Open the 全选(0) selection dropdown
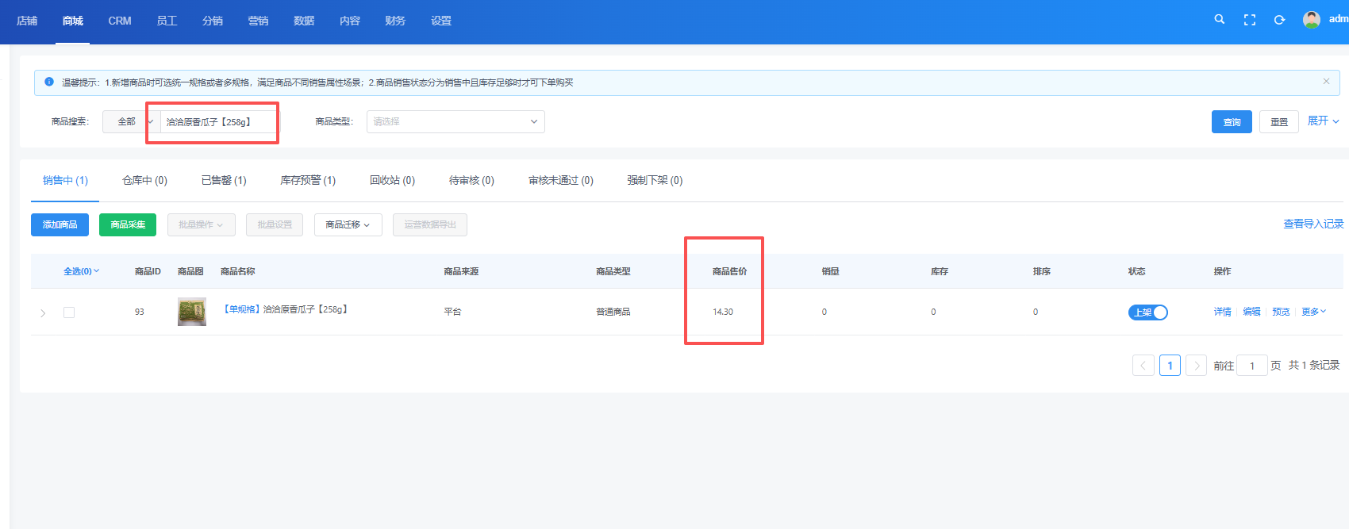1349x529 pixels. (x=82, y=271)
